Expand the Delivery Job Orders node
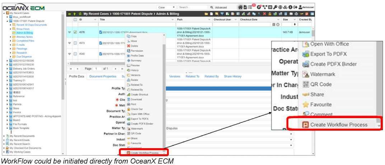Screen dimensions: 385x165 [x=8, y=69]
